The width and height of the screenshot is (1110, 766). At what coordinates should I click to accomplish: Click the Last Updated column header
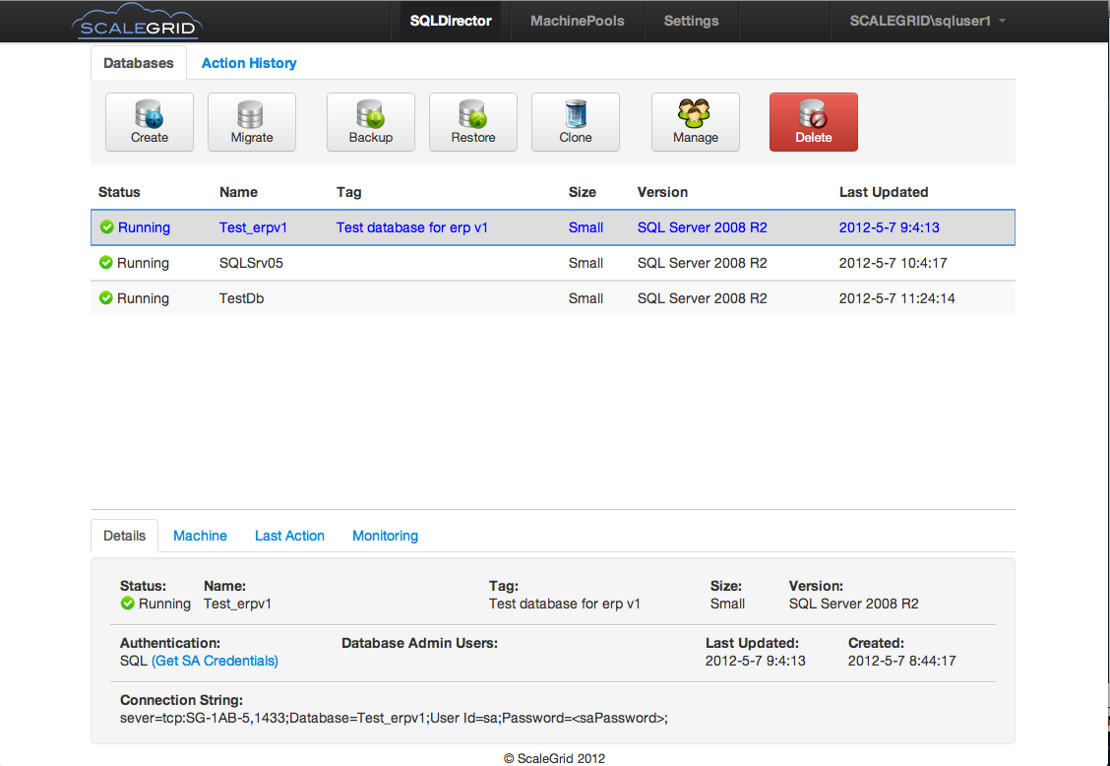883,192
